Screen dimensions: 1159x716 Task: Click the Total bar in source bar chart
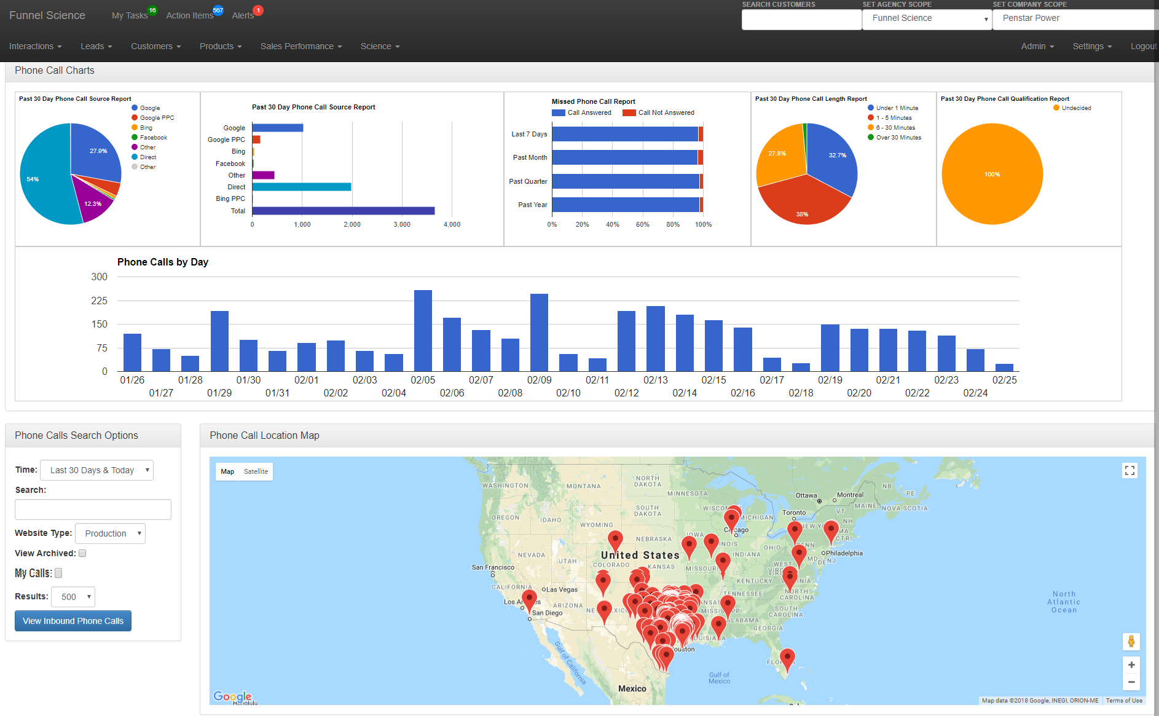[343, 211]
